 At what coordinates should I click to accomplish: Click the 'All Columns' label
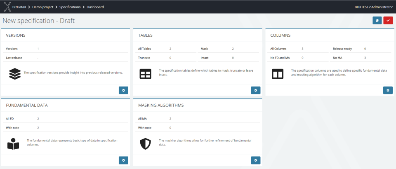(x=278, y=49)
